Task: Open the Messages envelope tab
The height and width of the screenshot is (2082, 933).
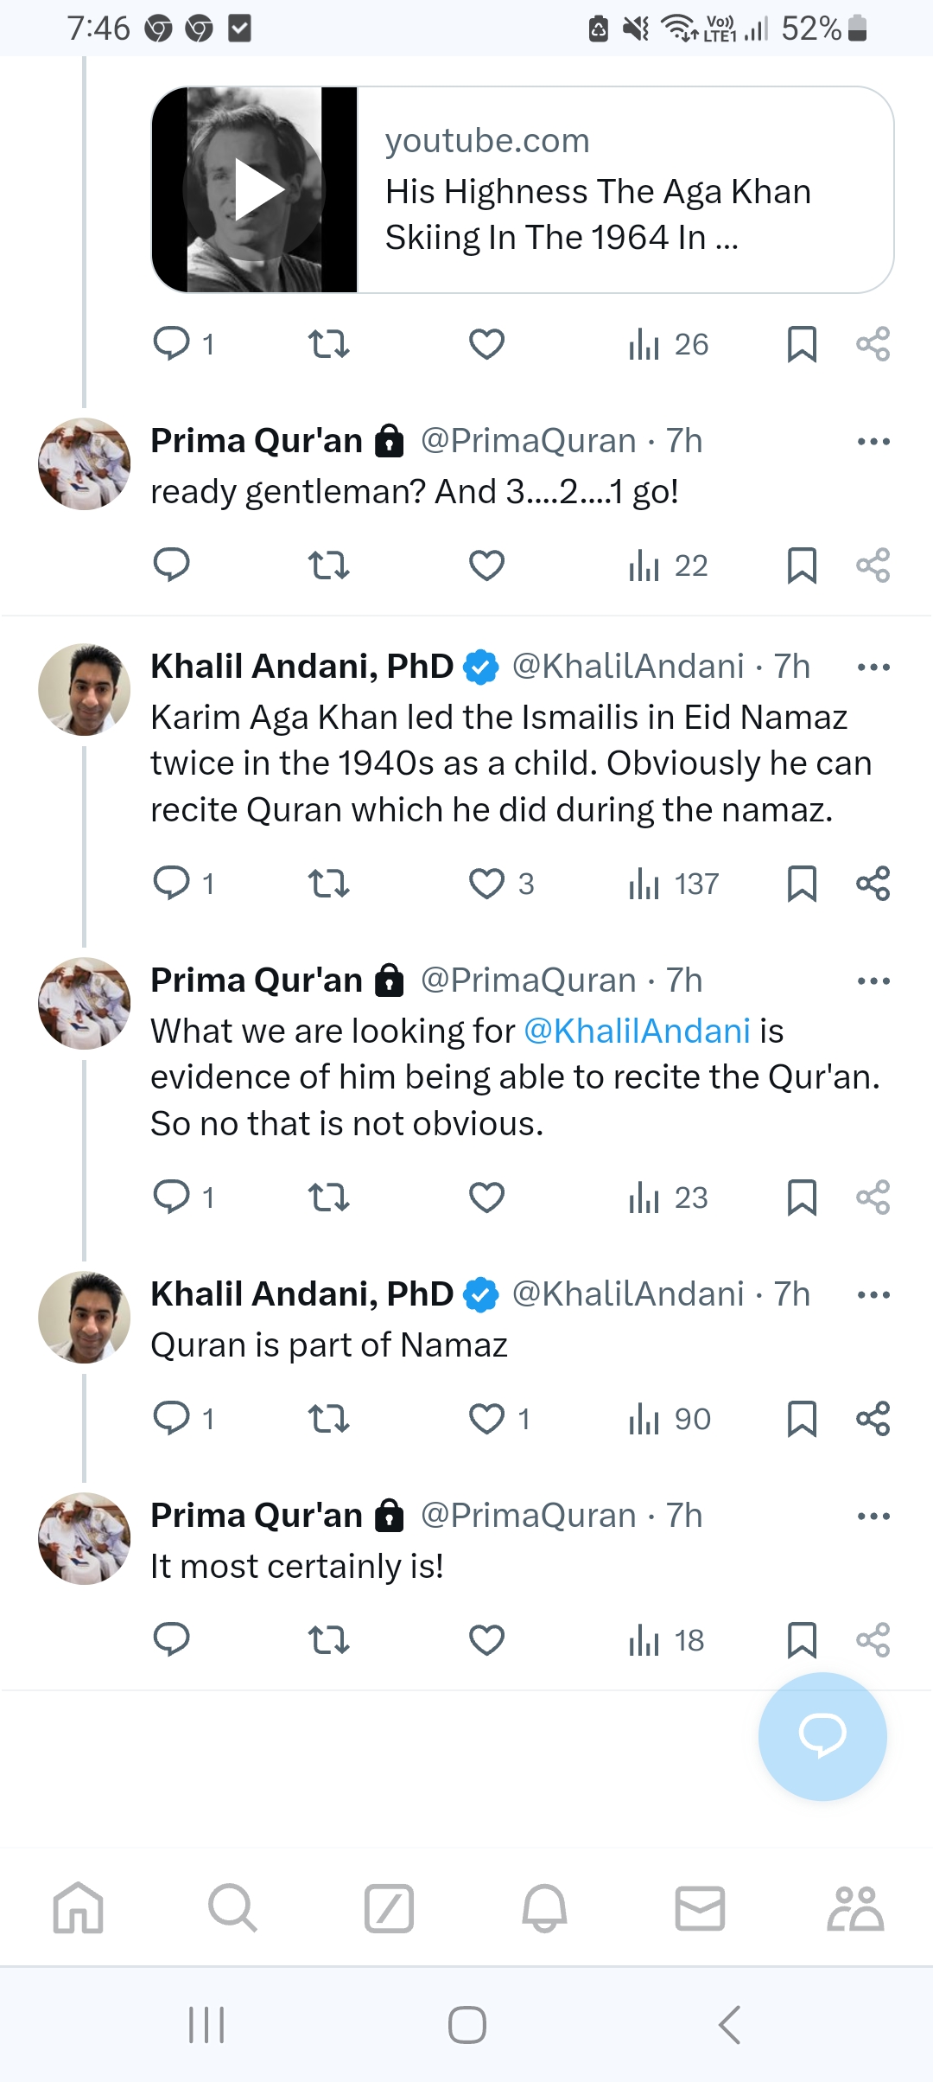Action: click(x=700, y=1907)
